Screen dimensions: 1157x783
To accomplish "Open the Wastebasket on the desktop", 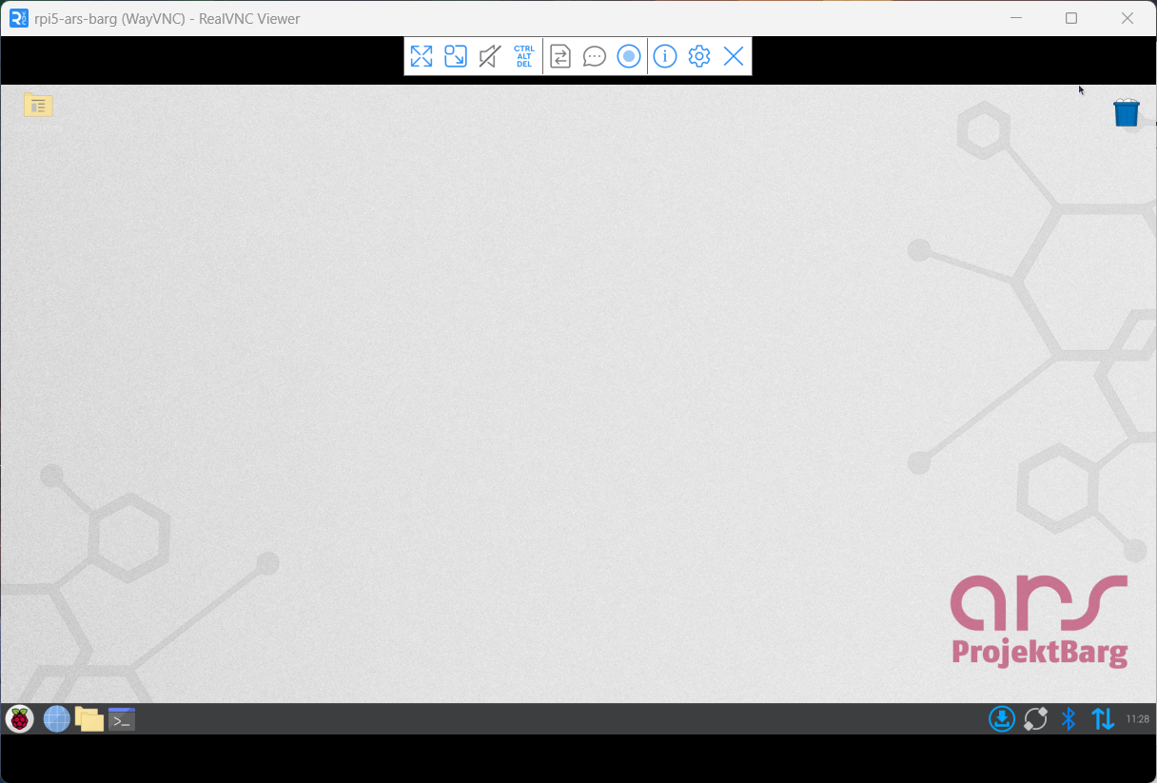I will [1126, 112].
